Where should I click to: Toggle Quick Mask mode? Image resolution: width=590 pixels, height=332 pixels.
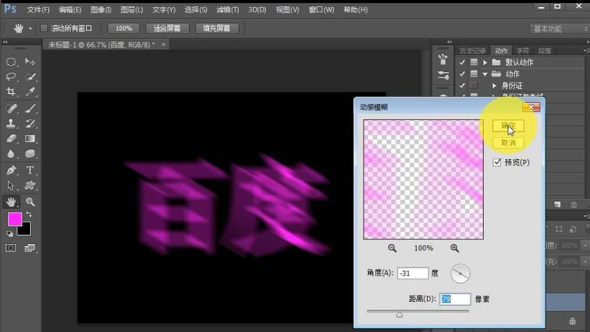11,248
